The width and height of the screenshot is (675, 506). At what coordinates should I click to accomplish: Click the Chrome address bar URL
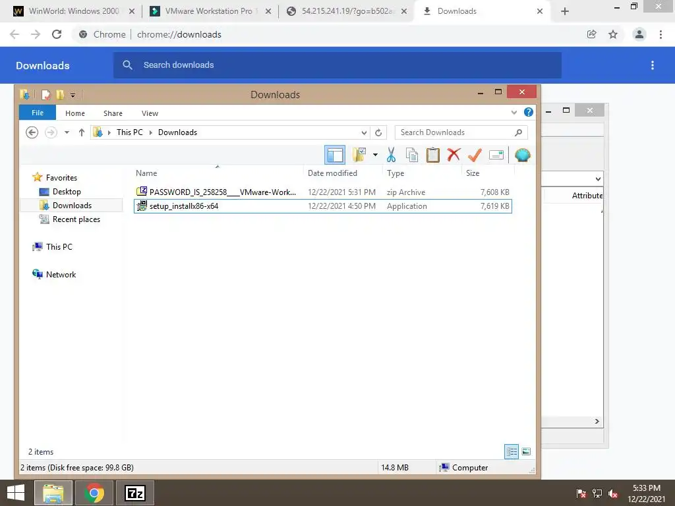coord(179,34)
